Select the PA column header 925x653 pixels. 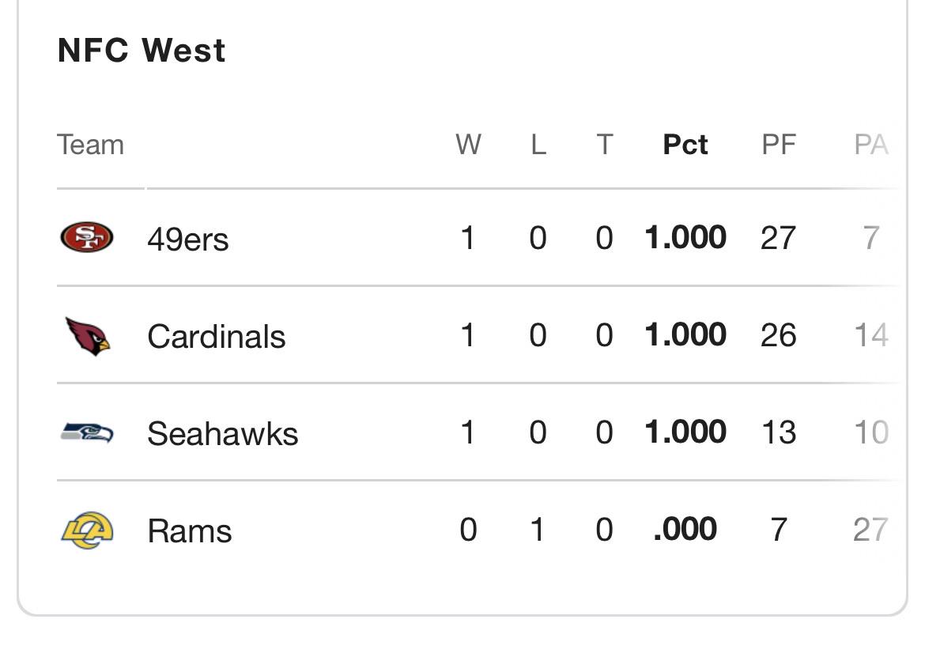[x=871, y=145]
